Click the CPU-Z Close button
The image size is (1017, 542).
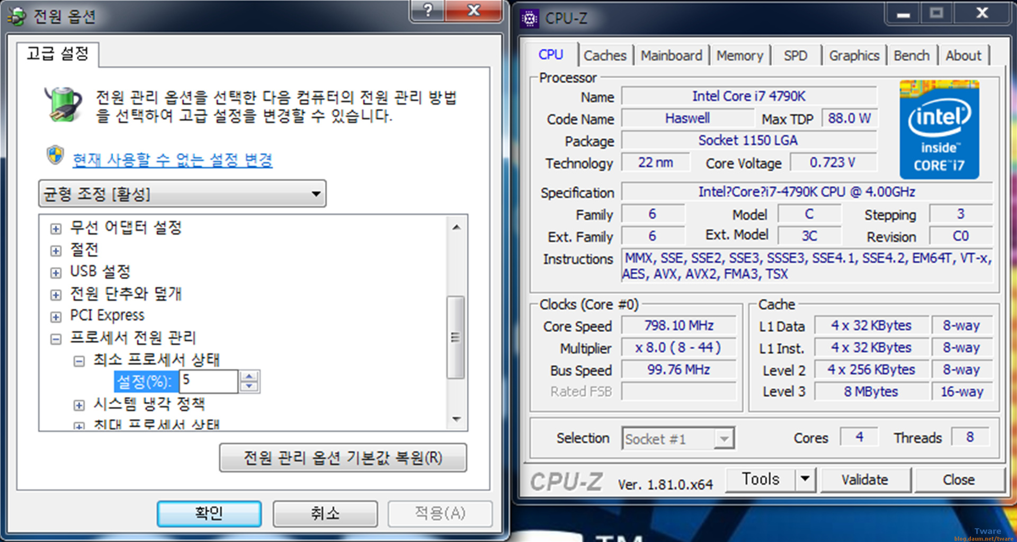959,479
